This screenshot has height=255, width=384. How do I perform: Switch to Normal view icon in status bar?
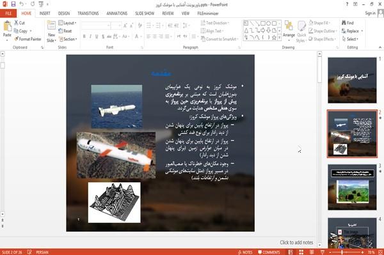(x=291, y=252)
